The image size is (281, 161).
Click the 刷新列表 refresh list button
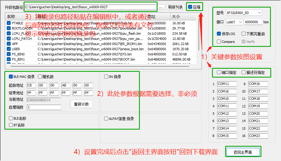(175, 7)
